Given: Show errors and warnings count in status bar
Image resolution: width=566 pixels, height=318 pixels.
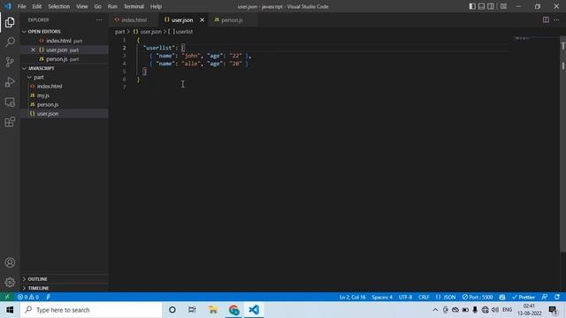Looking at the screenshot, I should click(28, 297).
